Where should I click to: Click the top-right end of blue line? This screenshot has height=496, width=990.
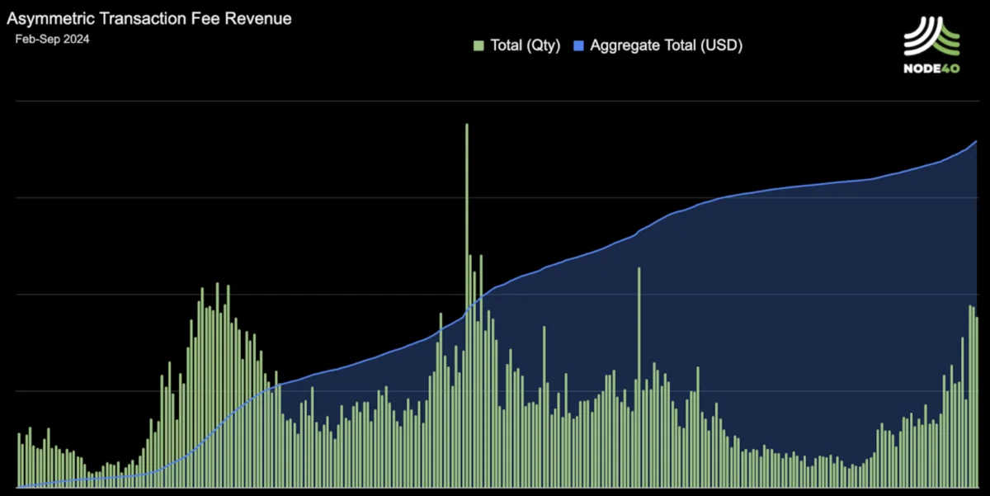(x=977, y=142)
